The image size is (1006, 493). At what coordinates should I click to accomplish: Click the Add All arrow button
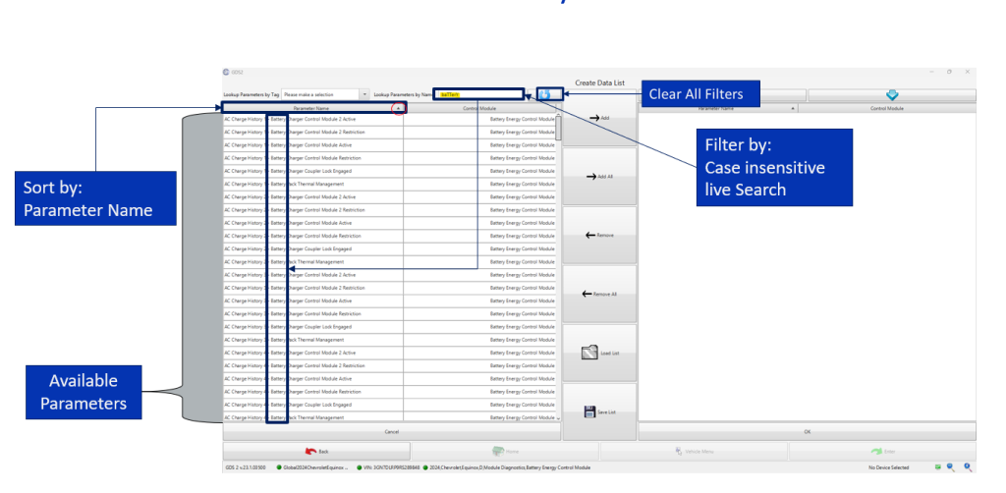[x=599, y=177]
